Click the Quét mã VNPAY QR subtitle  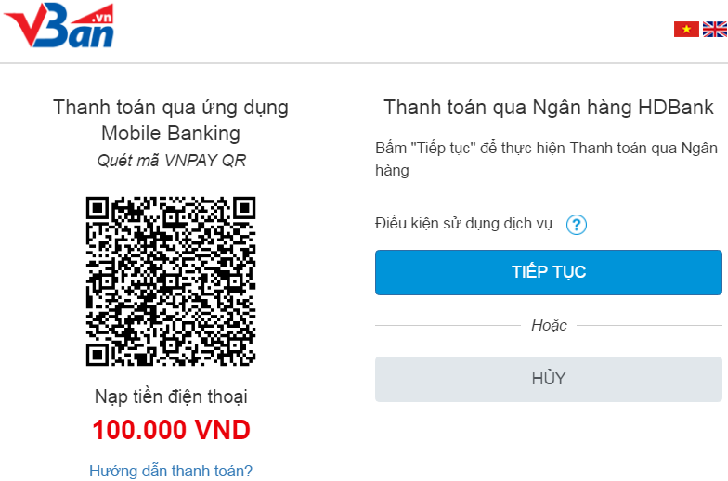(171, 160)
